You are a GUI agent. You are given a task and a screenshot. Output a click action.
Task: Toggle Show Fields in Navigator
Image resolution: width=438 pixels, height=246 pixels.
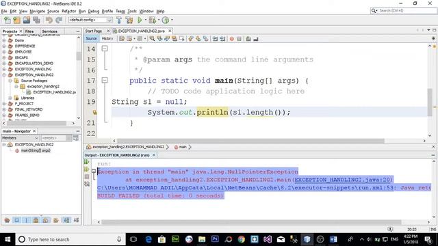[16, 220]
